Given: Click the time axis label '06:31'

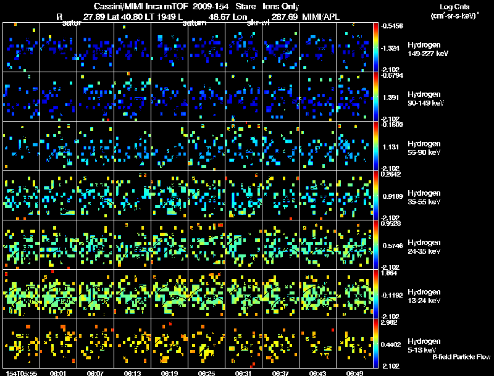Looking at the screenshot, I should click(x=243, y=373).
